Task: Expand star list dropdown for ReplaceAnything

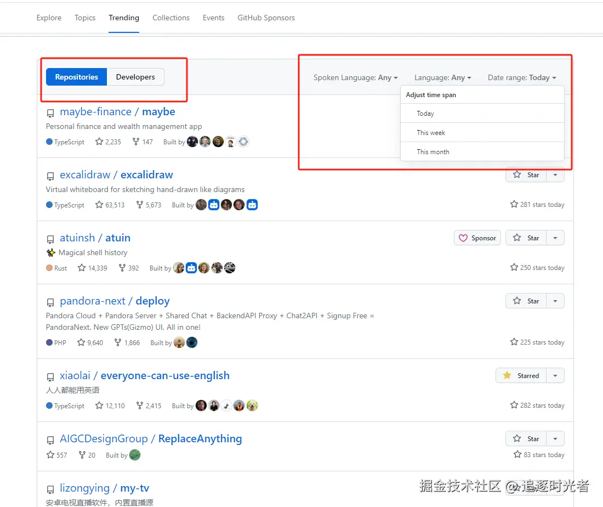Action: 555,439
